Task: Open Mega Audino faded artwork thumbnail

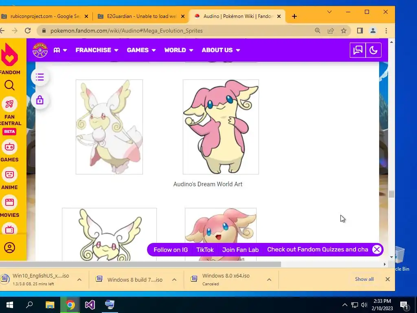Action: pos(109,127)
